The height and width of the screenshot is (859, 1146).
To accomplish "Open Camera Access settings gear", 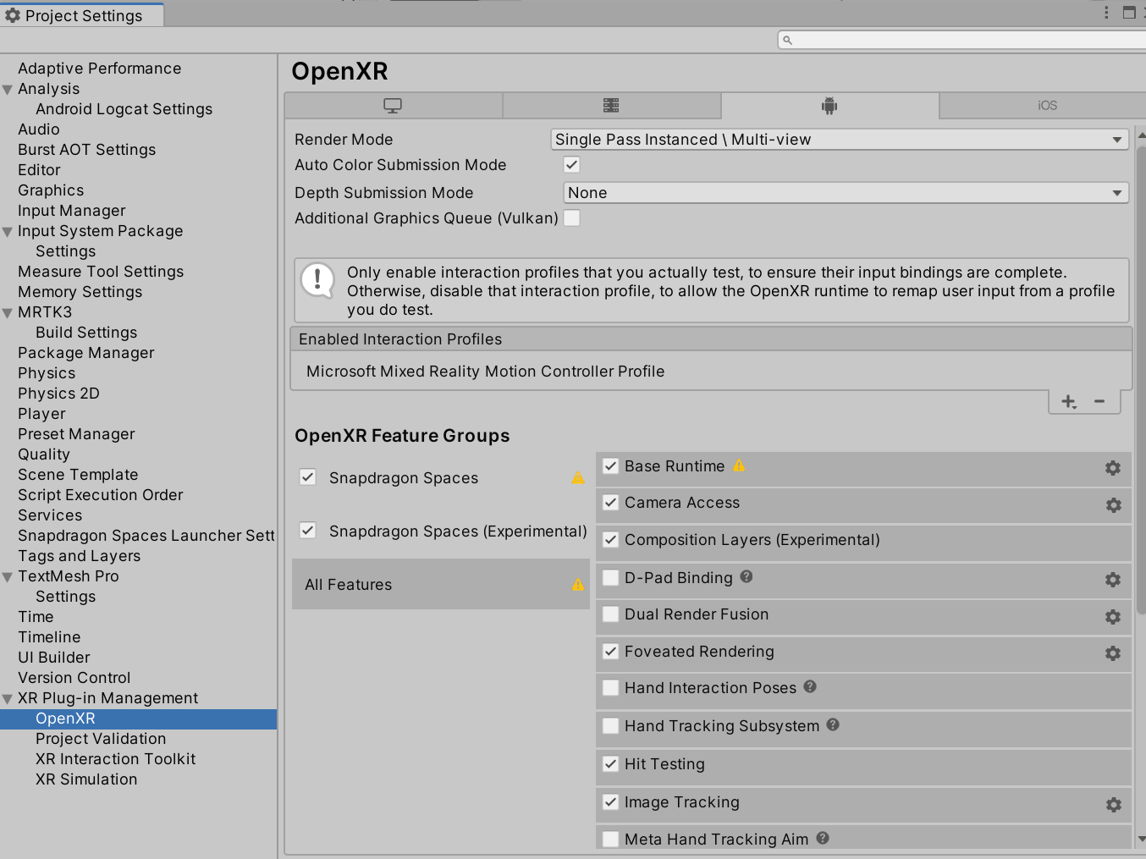I will tap(1113, 505).
